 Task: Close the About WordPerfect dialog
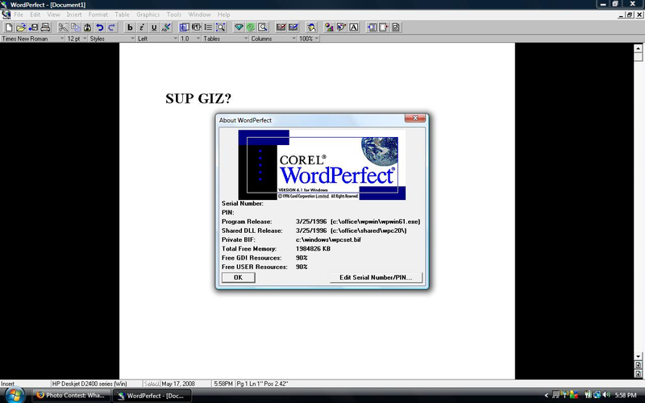coord(415,118)
